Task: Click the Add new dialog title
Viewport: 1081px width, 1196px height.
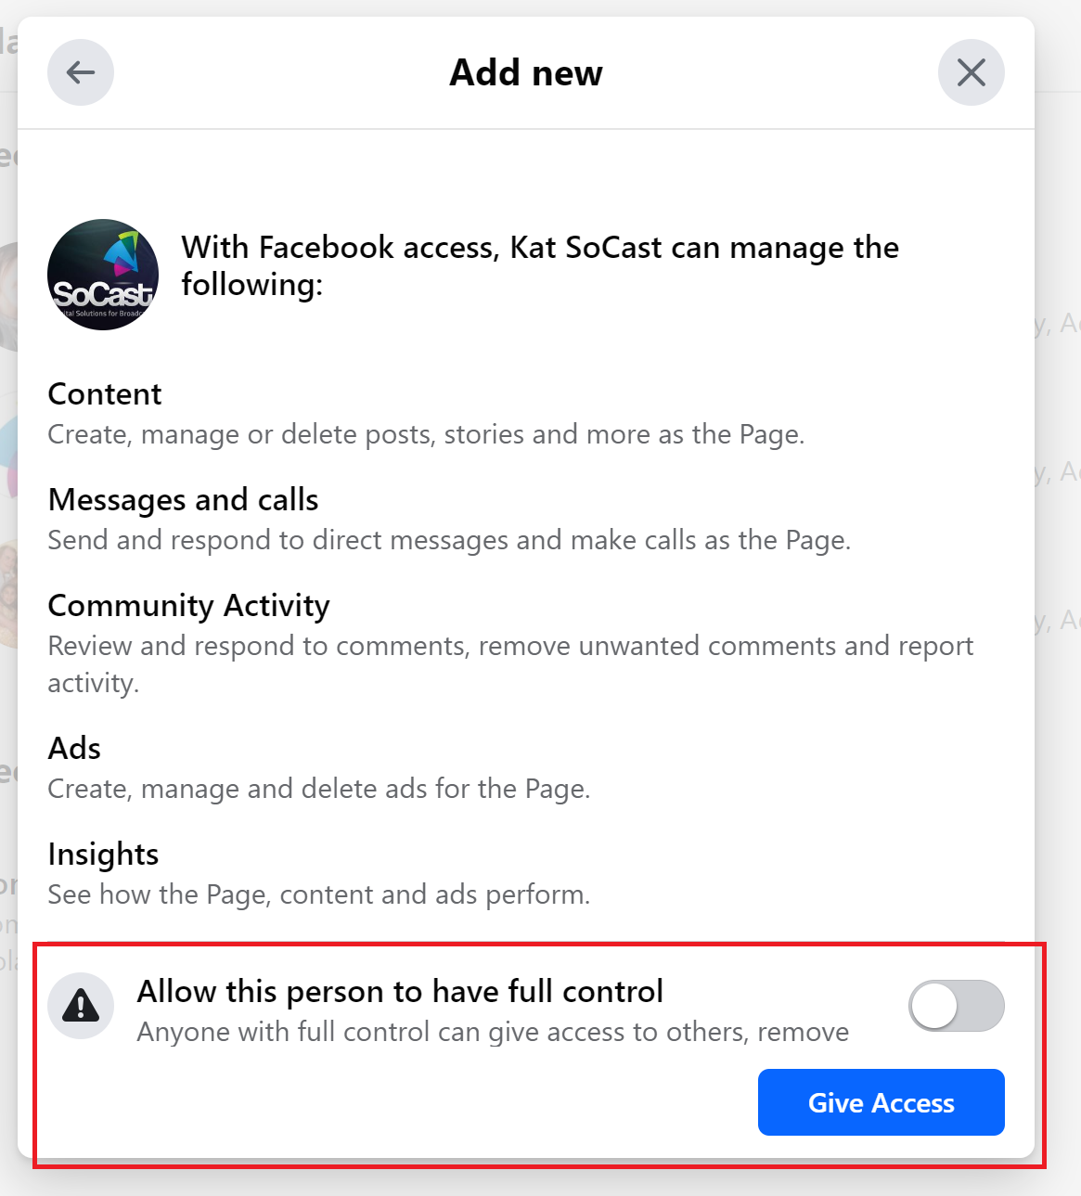Action: pyautogui.click(x=526, y=72)
